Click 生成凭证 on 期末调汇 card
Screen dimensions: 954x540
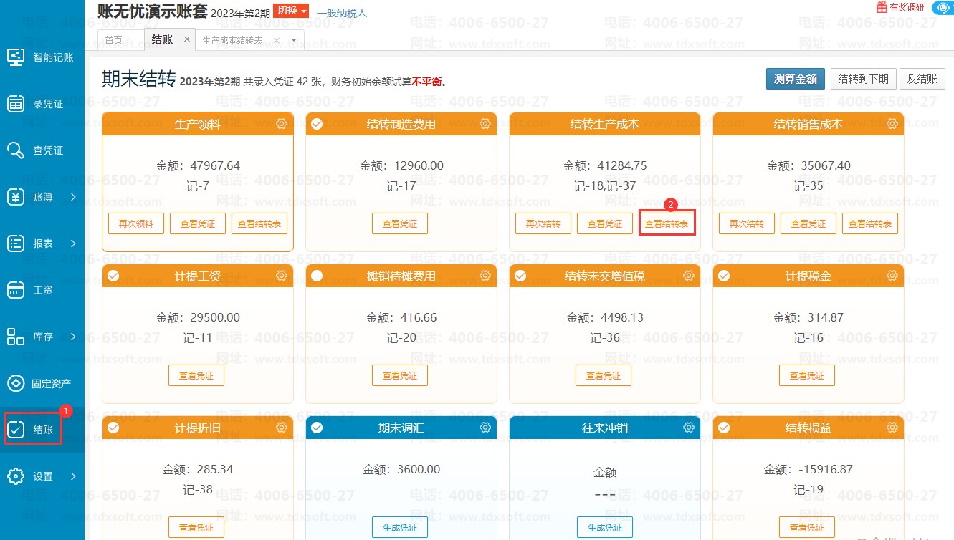pyautogui.click(x=399, y=527)
